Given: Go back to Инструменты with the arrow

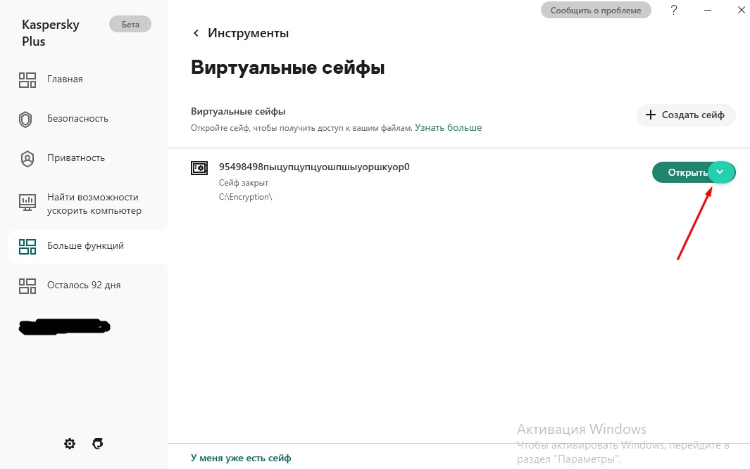Looking at the screenshot, I should (x=196, y=33).
